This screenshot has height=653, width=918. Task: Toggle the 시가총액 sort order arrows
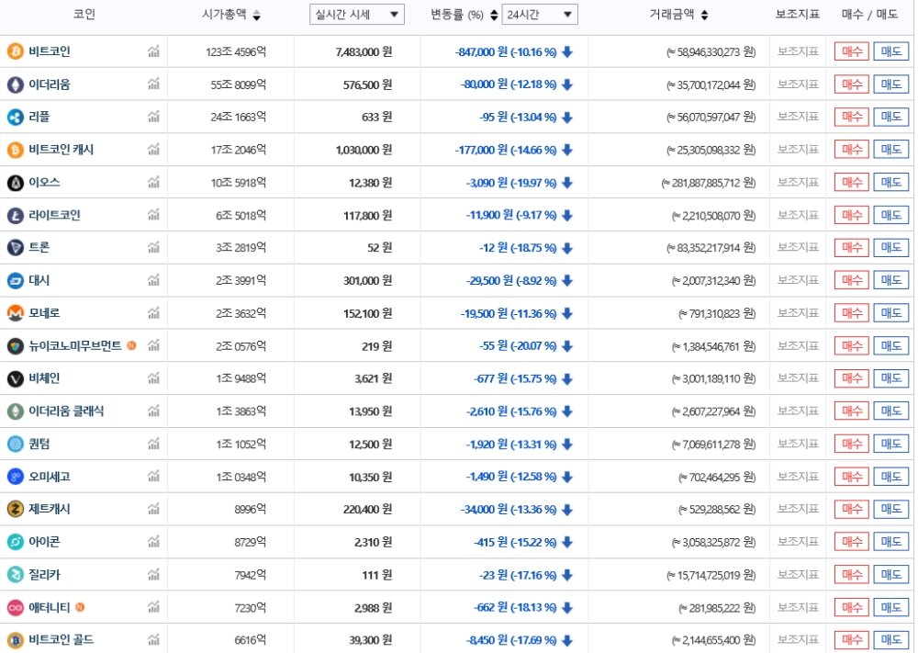tap(256, 15)
